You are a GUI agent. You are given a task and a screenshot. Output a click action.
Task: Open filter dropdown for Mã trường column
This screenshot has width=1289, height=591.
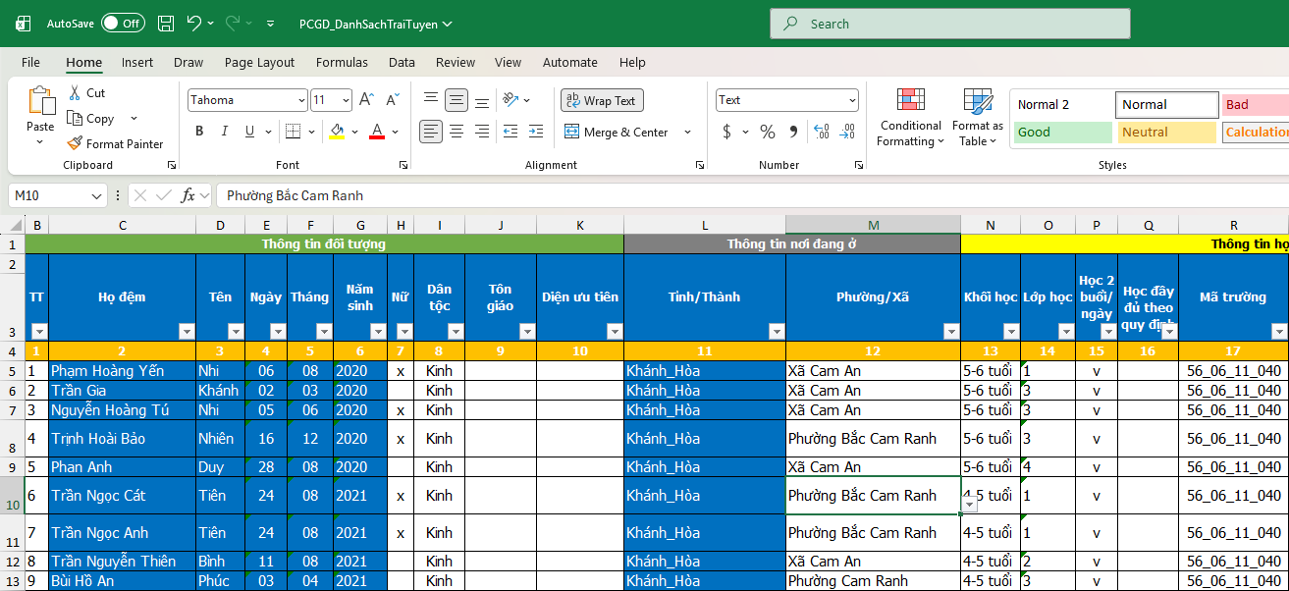tap(1278, 332)
